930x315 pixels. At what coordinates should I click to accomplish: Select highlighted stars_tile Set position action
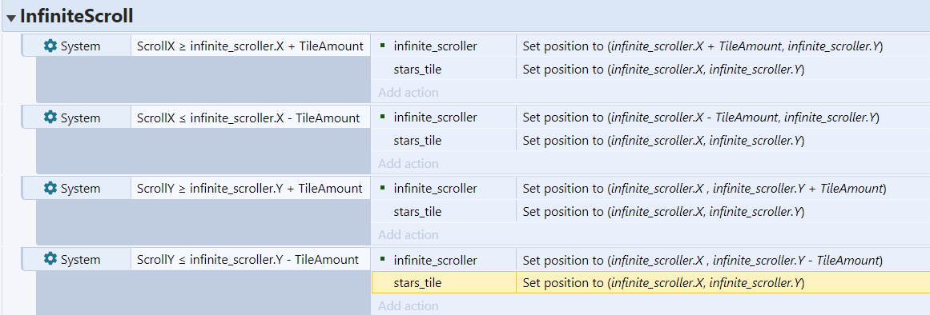(x=650, y=282)
